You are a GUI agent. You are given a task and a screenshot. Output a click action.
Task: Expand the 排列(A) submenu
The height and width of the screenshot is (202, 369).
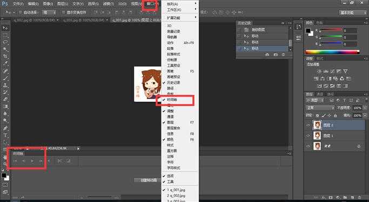tap(180, 4)
